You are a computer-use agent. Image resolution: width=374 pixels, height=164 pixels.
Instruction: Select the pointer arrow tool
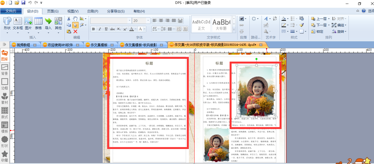tap(75, 25)
